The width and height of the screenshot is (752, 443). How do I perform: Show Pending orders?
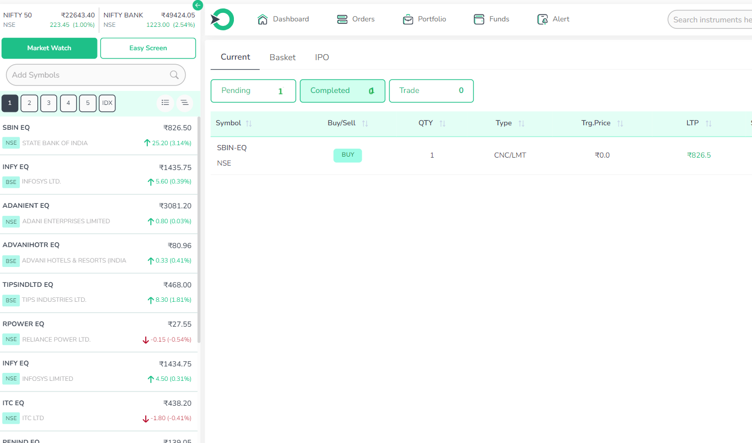(253, 91)
